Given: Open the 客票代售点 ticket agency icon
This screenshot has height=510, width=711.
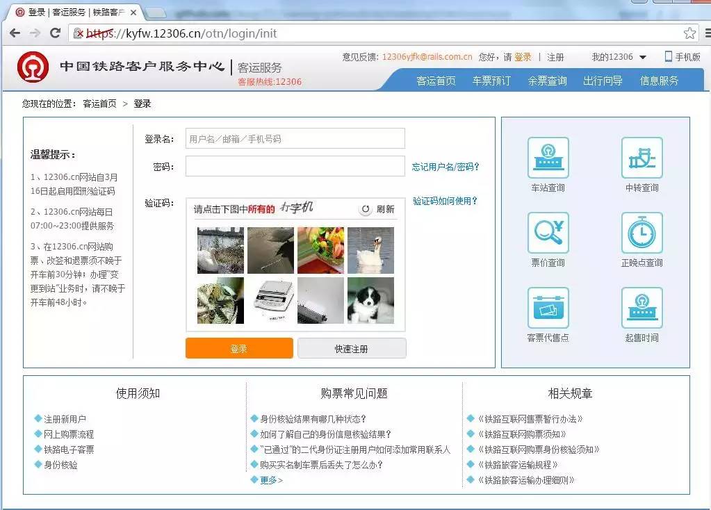Looking at the screenshot, I should tap(548, 307).
